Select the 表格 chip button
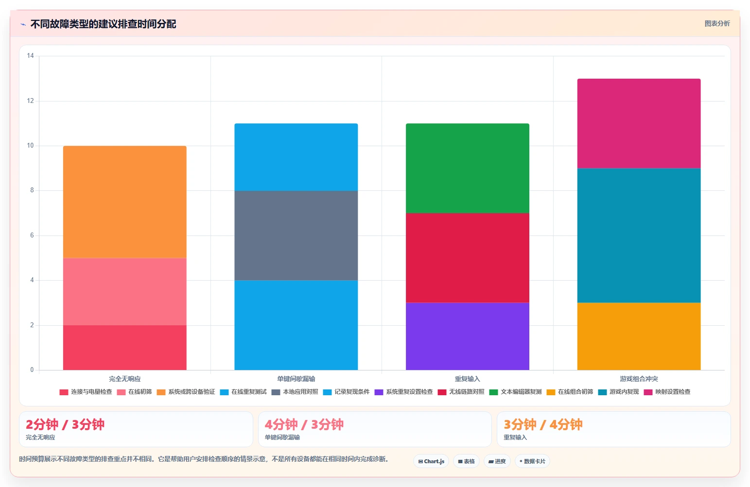This screenshot has width=750, height=487. coord(467,461)
